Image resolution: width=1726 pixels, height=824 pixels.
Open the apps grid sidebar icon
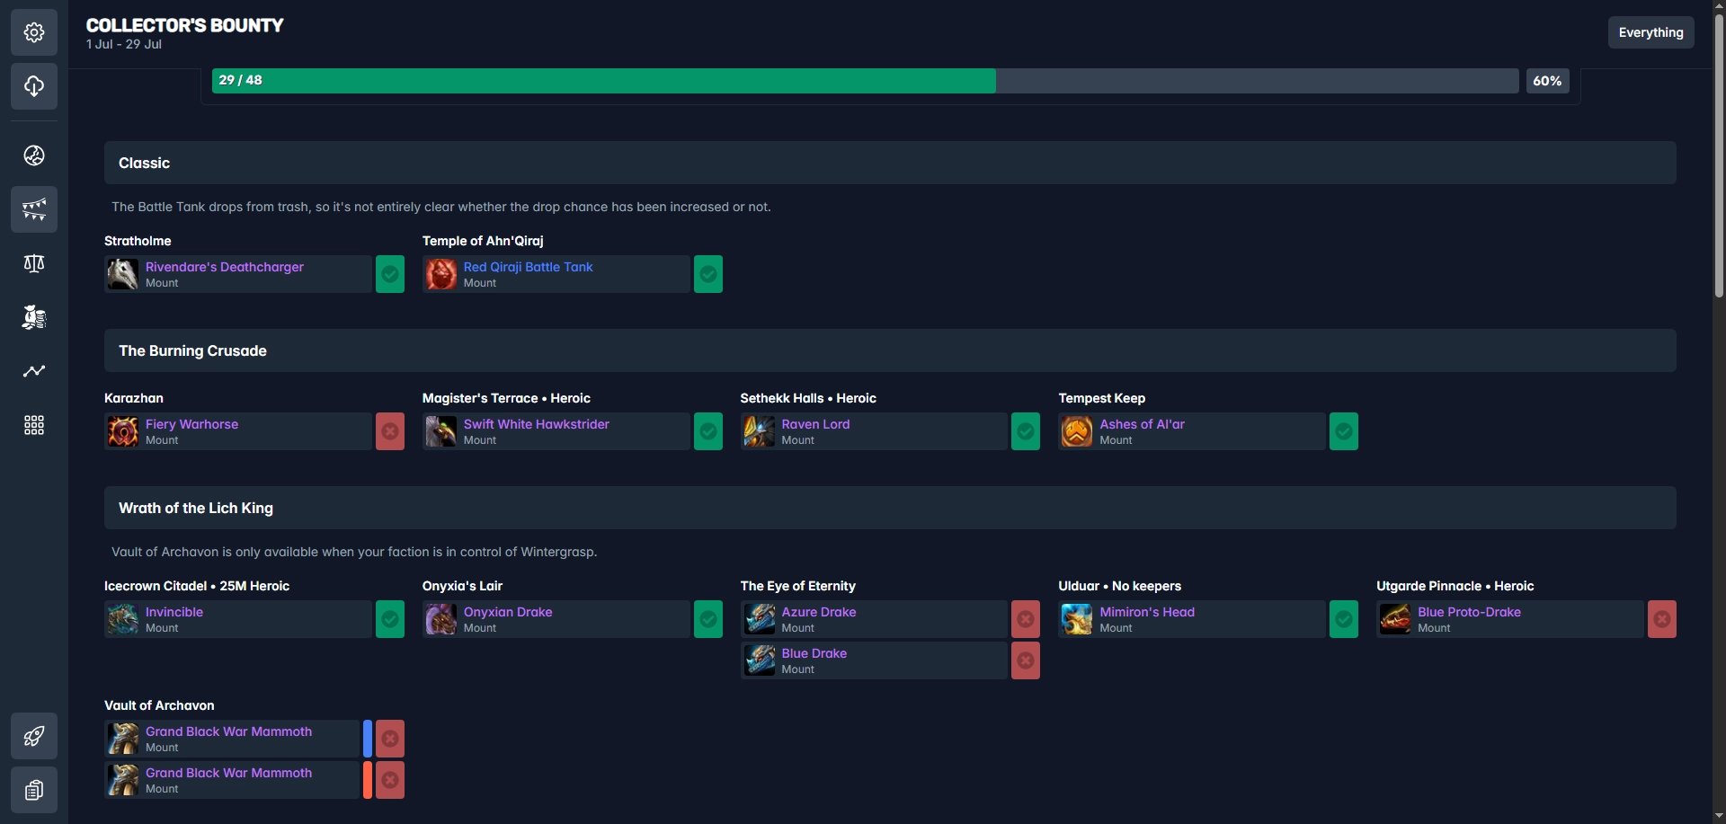click(x=34, y=425)
